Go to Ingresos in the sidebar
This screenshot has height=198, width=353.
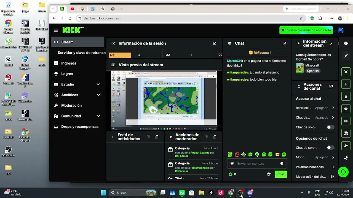click(77, 63)
